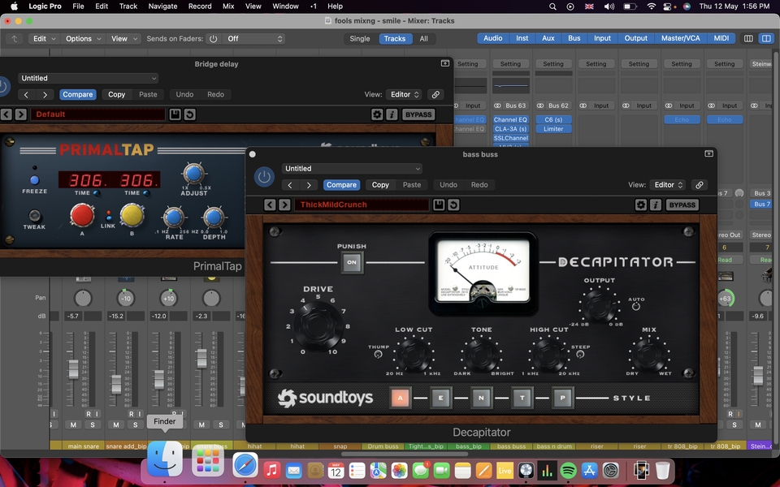
Task: Open the Navigate menu
Action: click(162, 6)
